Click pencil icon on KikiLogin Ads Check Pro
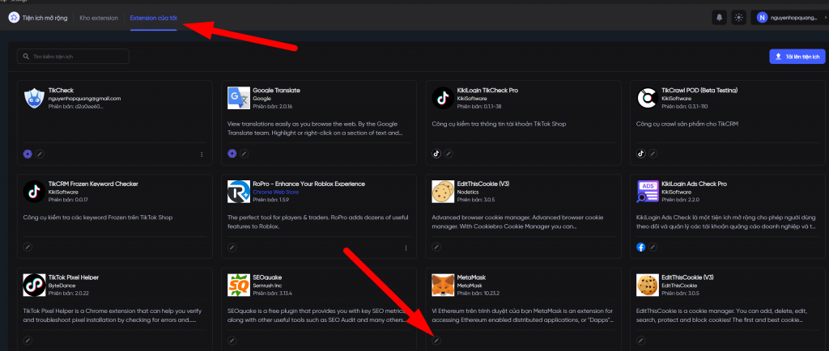Viewport: 829px width, 351px height. (x=653, y=247)
